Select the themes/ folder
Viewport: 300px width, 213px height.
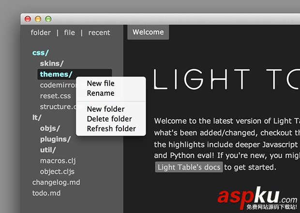pyautogui.click(x=75, y=74)
